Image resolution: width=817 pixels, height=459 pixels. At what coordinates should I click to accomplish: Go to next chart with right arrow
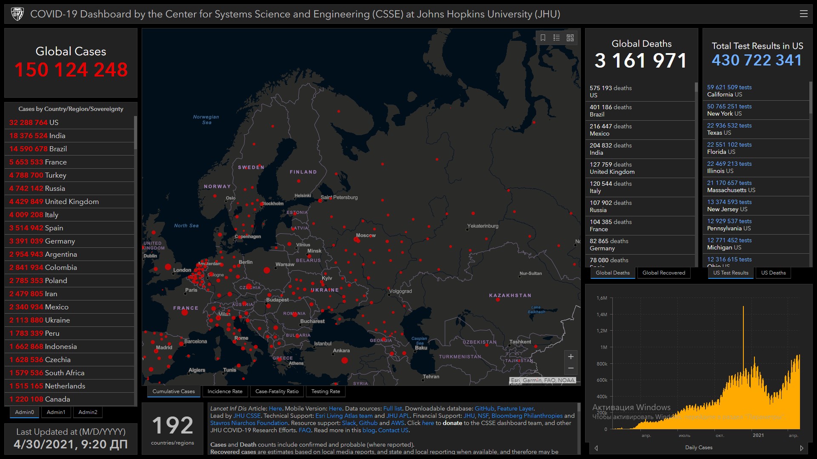coord(802,448)
